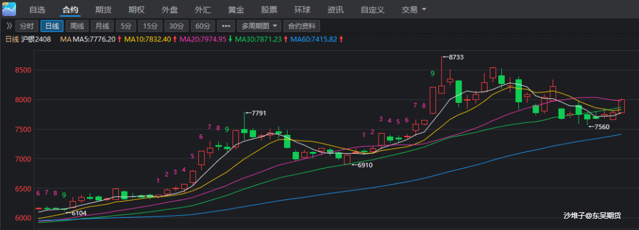Go to the 股票 section
The width and height of the screenshot is (639, 230).
point(269,9)
